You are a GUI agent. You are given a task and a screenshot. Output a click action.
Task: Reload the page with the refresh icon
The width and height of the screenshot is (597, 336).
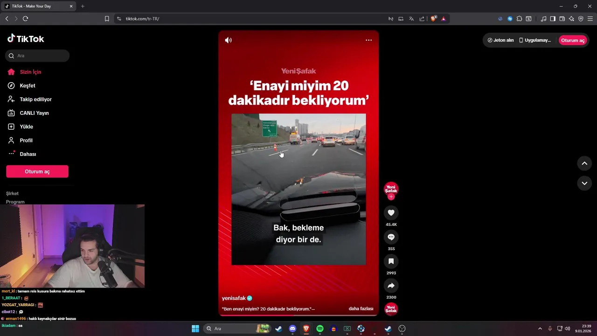coord(25,19)
